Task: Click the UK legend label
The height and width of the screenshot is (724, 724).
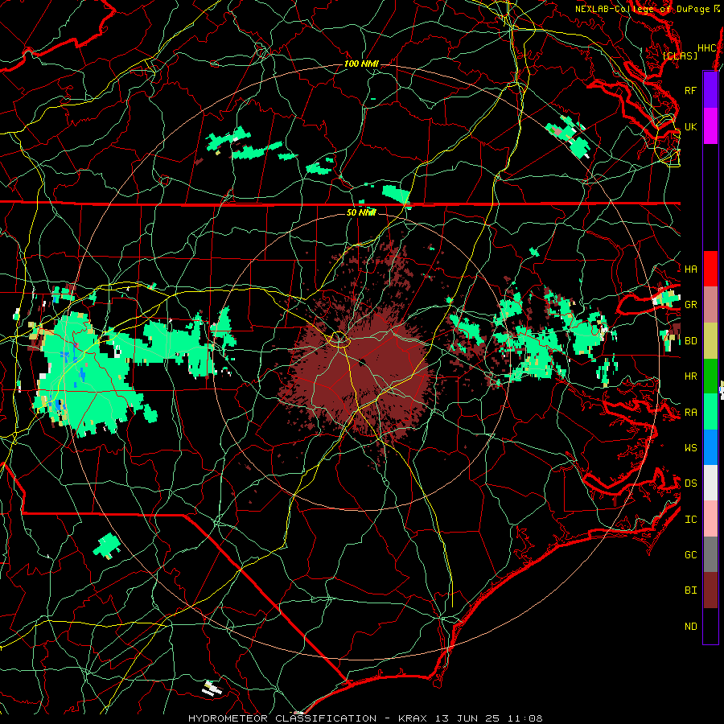Action: pos(691,126)
